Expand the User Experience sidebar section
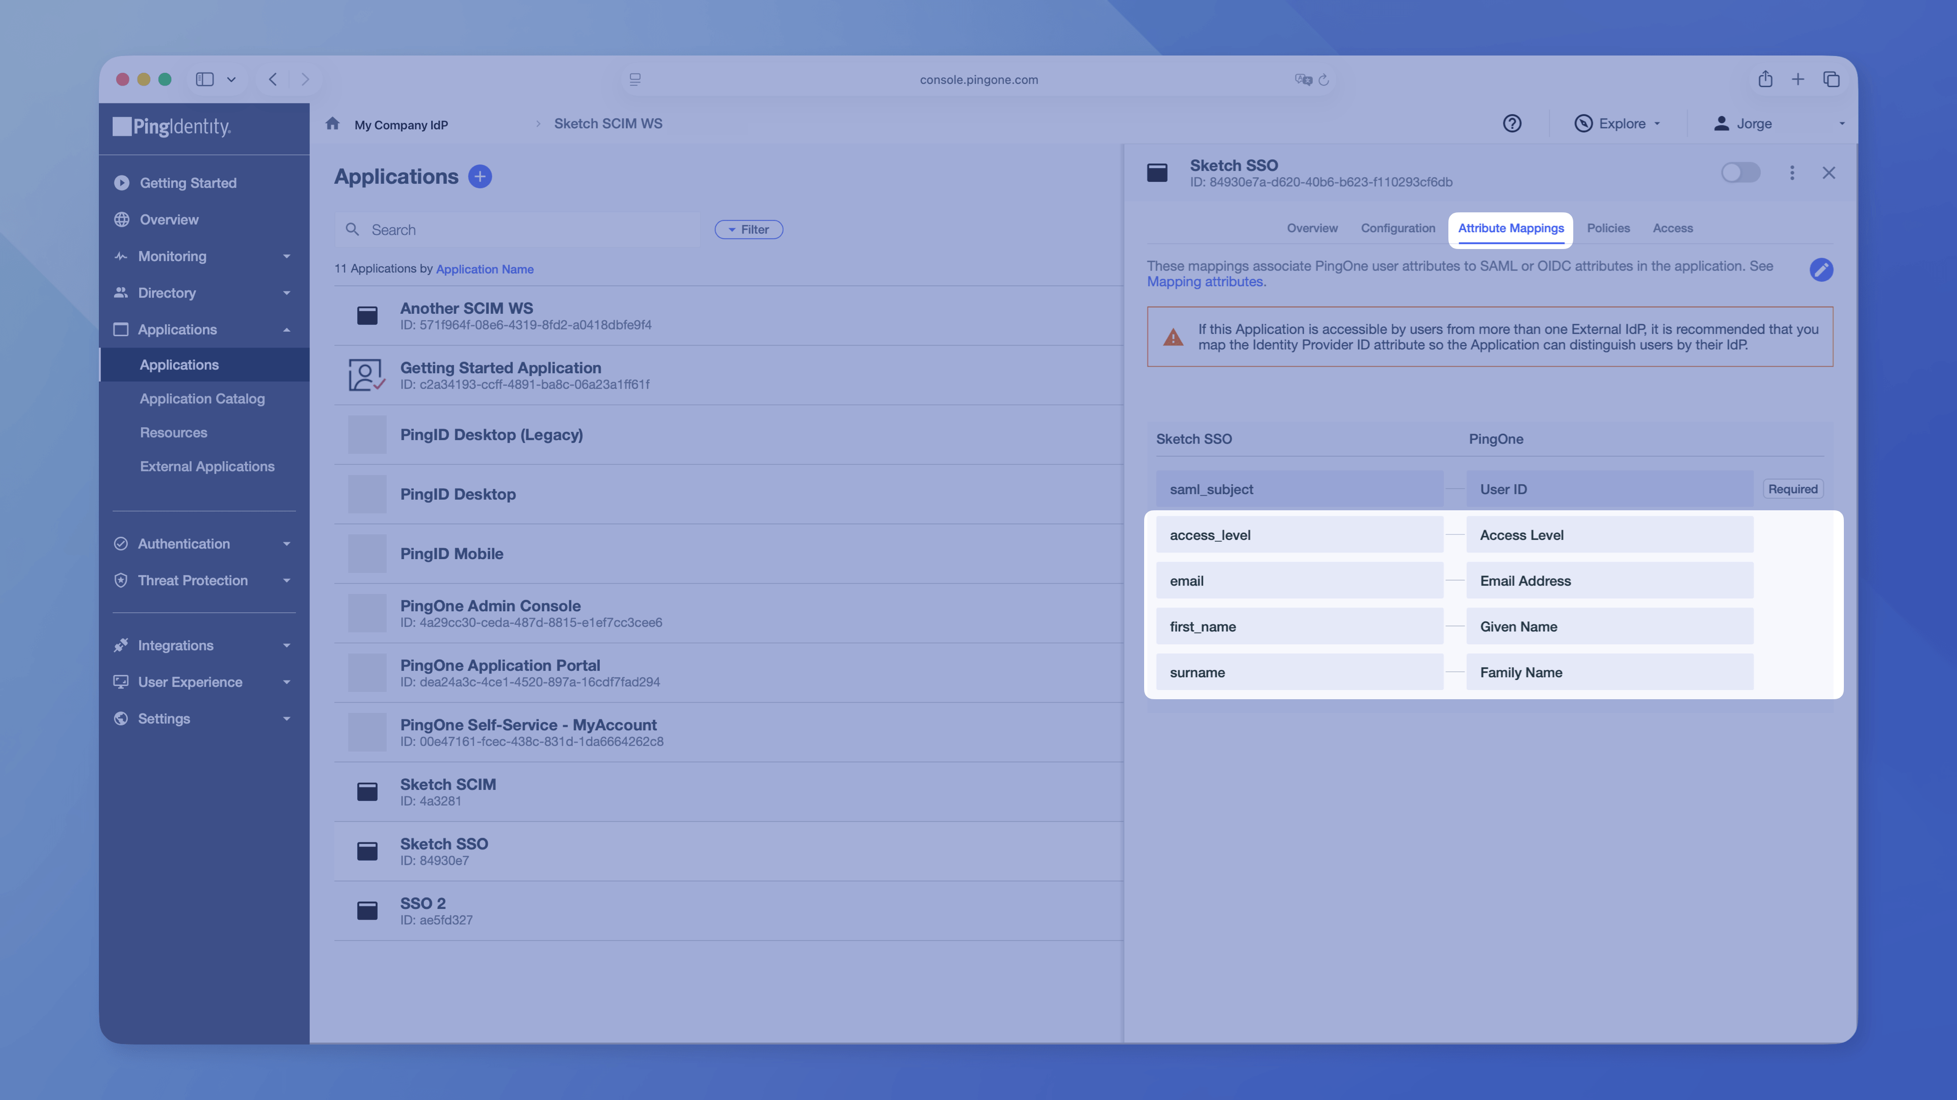The width and height of the screenshot is (1957, 1100). [x=286, y=682]
